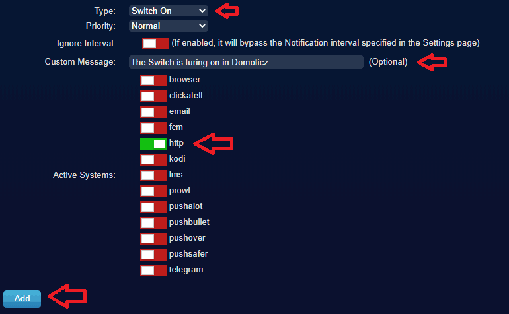509x314 pixels.
Task: Click the Add button
Action: coord(22,299)
